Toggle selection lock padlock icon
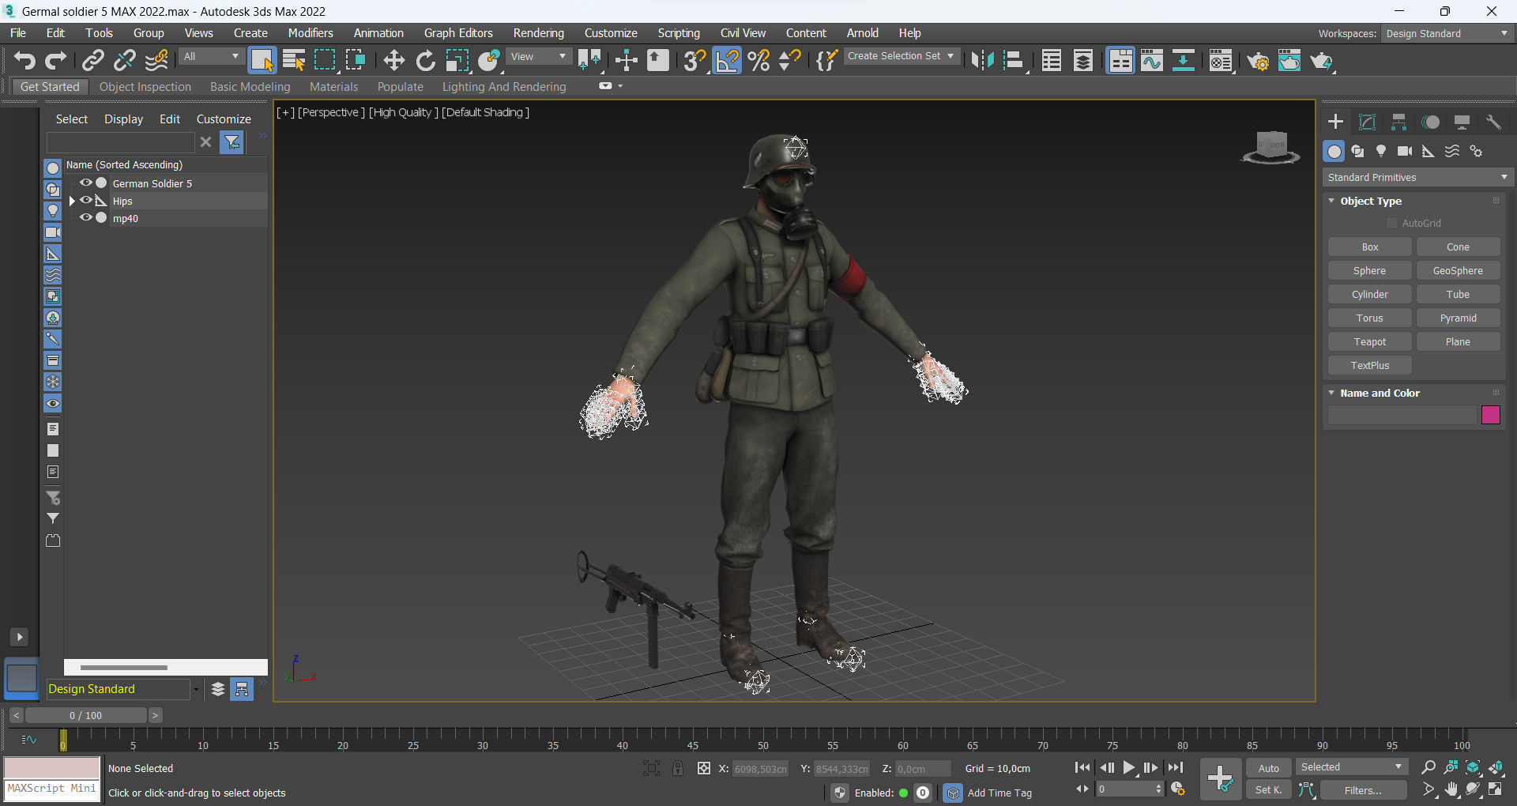This screenshot has width=1517, height=806. point(678,768)
